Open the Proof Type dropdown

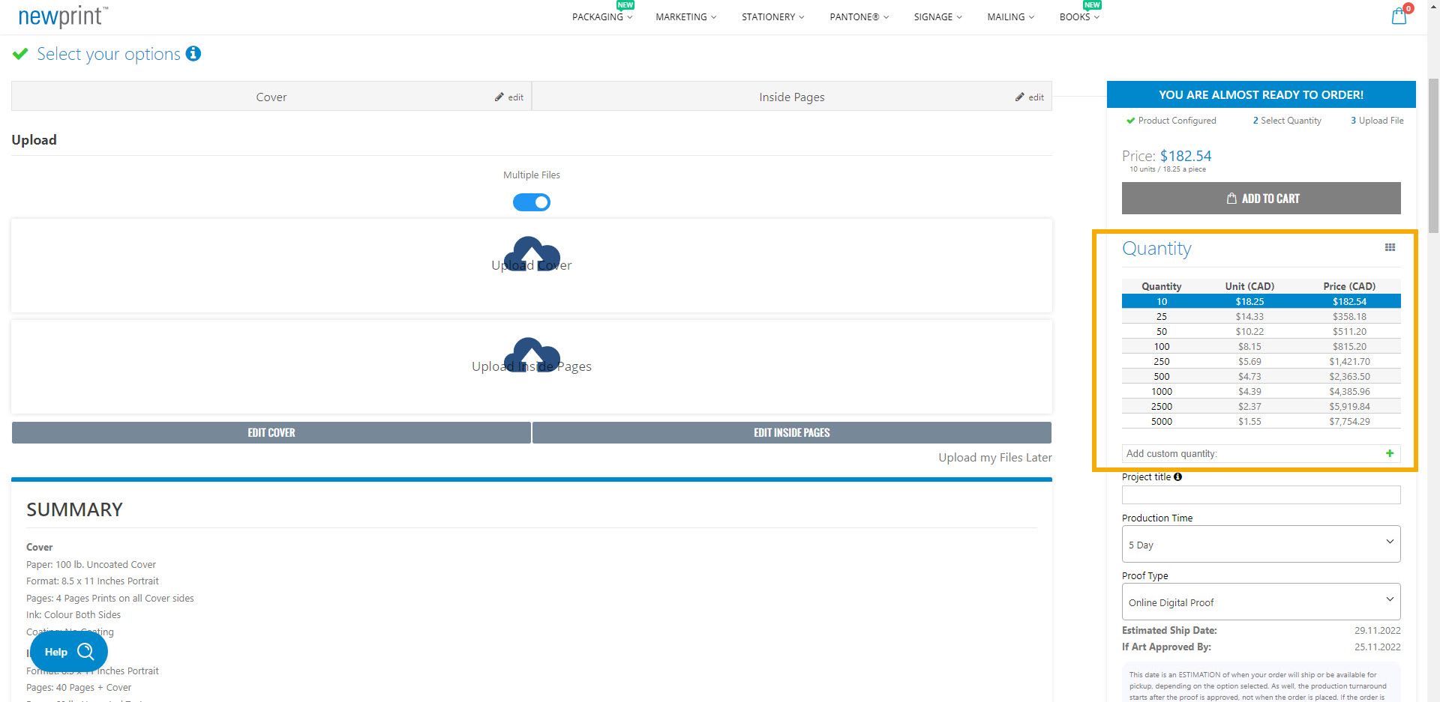1261,602
